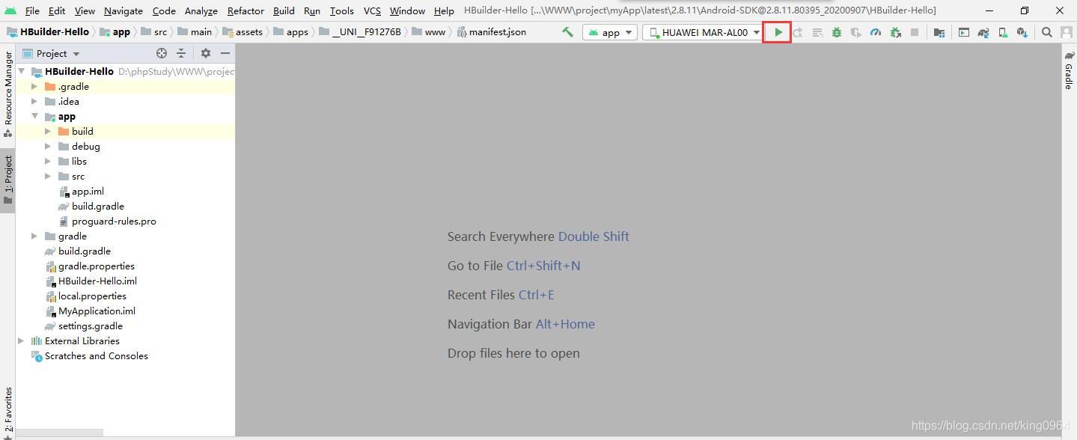The width and height of the screenshot is (1077, 440).
Task: Open the AVD Manager phone icon
Action: pyautogui.click(x=1003, y=32)
